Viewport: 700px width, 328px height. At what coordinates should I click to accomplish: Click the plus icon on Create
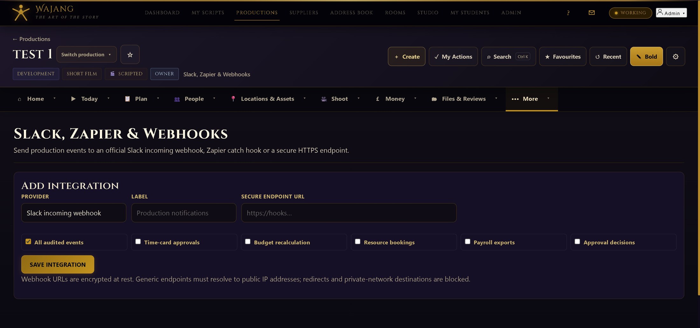coord(396,57)
